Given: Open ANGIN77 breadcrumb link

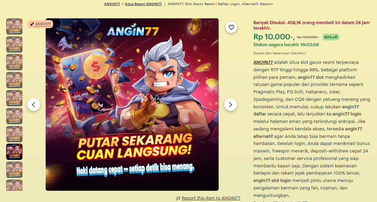Looking at the screenshot, I should (x=112, y=4).
